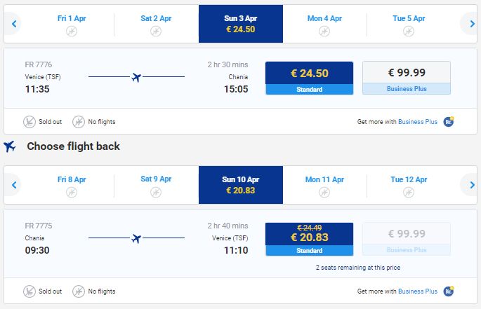The width and height of the screenshot is (481, 309).
Task: Choose the €20.83 Standard return fare
Action: click(309, 239)
